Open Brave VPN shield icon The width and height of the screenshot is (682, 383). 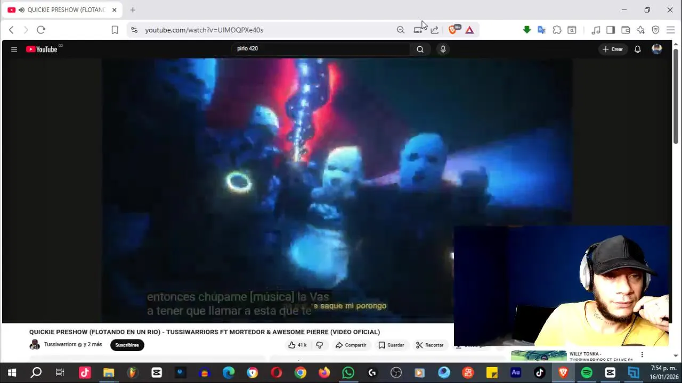pyautogui.click(x=655, y=30)
